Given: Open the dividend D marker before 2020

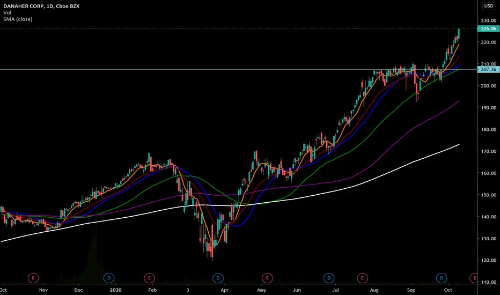Looking at the screenshot, I should click(109, 278).
